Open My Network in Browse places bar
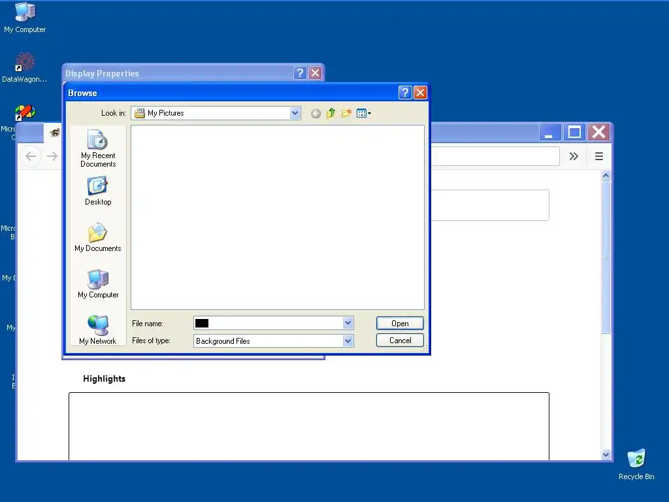This screenshot has height=502, width=669. click(98, 329)
